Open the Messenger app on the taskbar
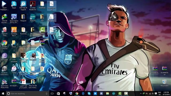The height and width of the screenshot is (96, 171). [x=95, y=94]
